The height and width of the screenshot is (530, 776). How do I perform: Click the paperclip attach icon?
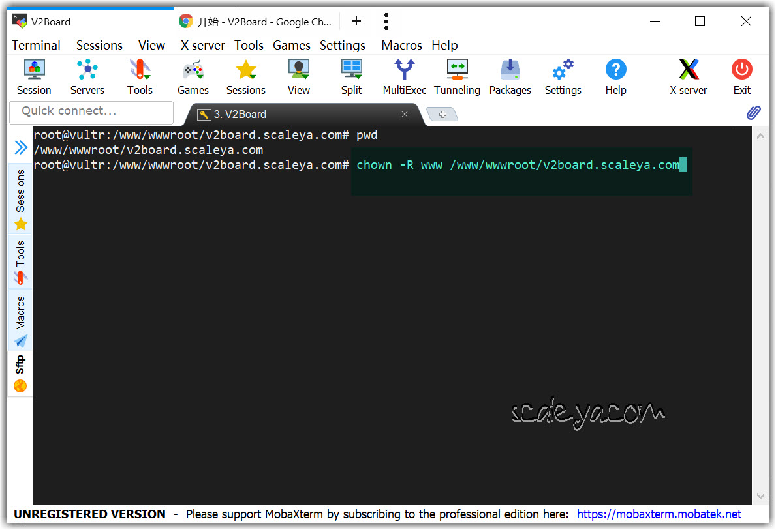(x=753, y=113)
